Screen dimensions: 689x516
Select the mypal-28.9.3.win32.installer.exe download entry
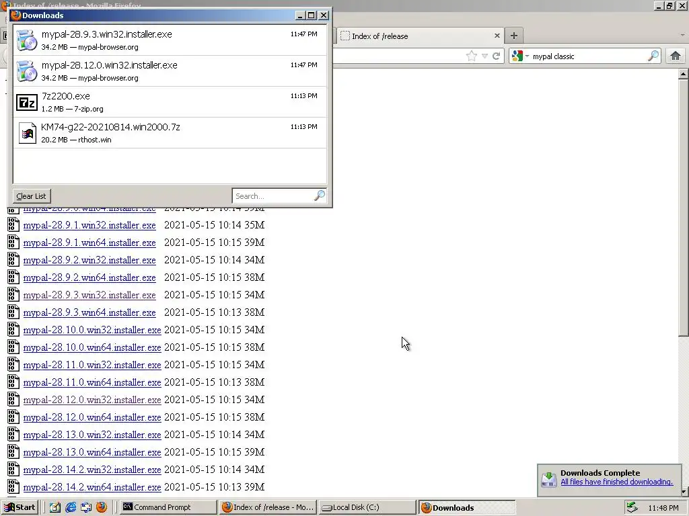170,40
